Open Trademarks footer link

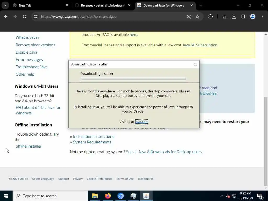(146, 179)
